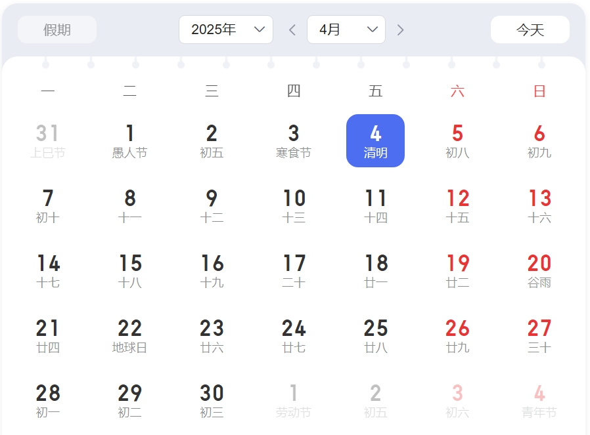590x435 pixels.
Task: Choose April 14 十七
Action: 48,271
